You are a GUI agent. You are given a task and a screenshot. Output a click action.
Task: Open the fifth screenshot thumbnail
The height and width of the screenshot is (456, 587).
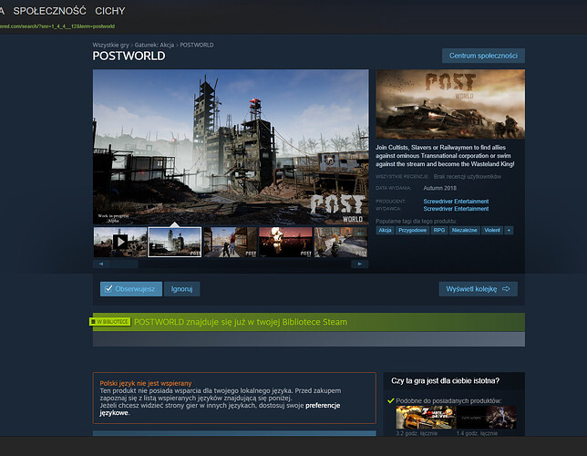coord(341,242)
